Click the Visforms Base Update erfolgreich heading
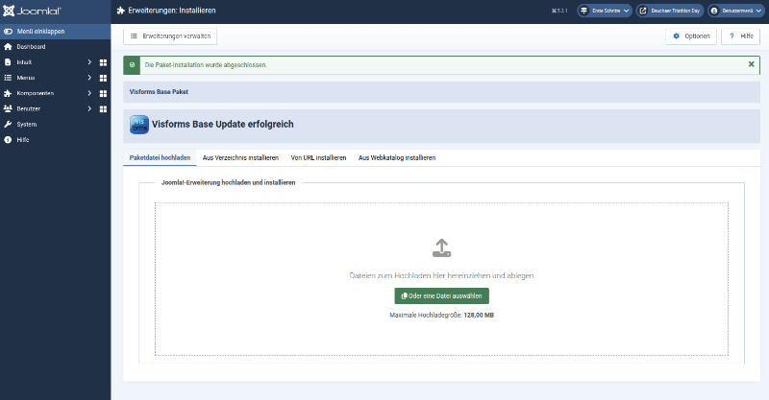 coord(223,125)
